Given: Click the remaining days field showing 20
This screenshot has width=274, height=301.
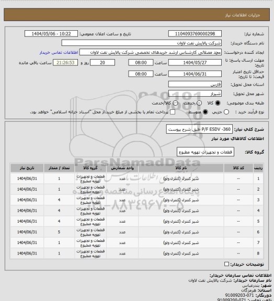Looking at the screenshot, I should pyautogui.click(x=102, y=63).
